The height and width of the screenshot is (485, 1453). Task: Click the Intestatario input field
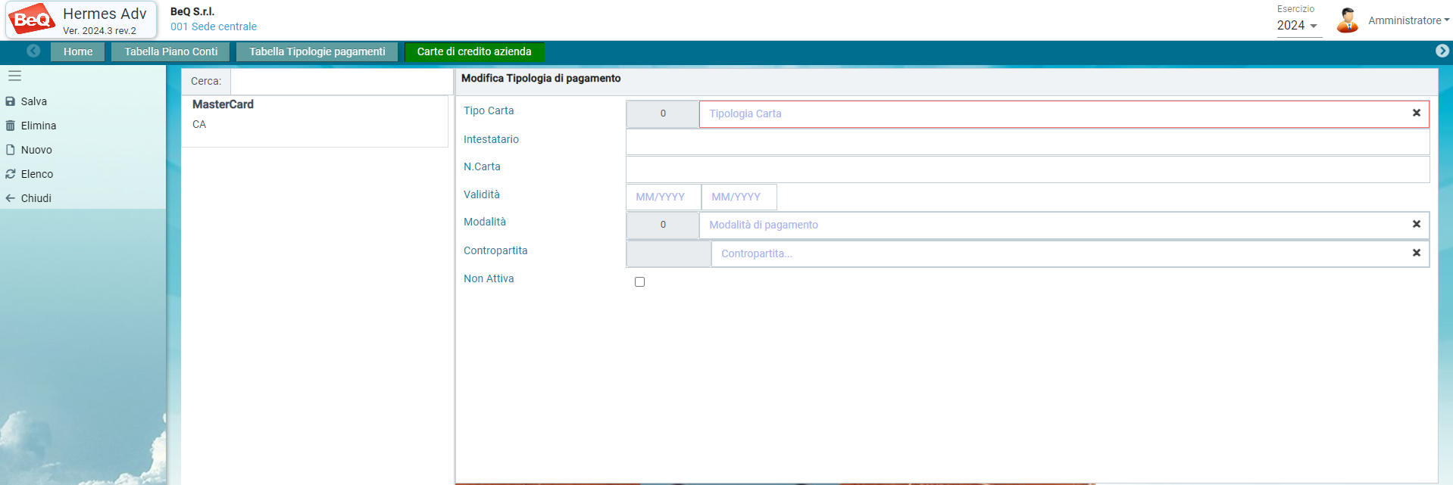pos(1027,141)
